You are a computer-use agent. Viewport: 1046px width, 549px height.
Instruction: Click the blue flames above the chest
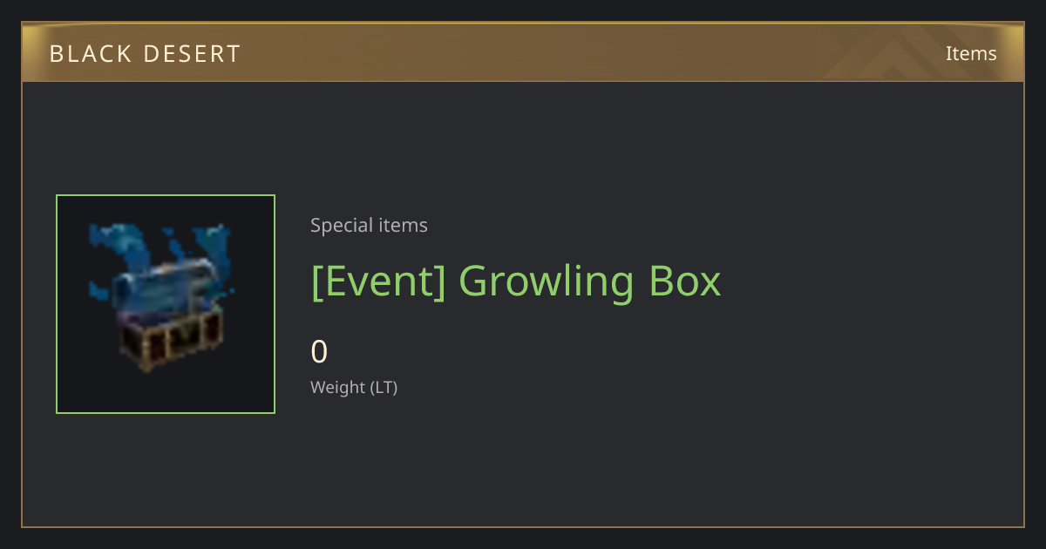(x=163, y=247)
